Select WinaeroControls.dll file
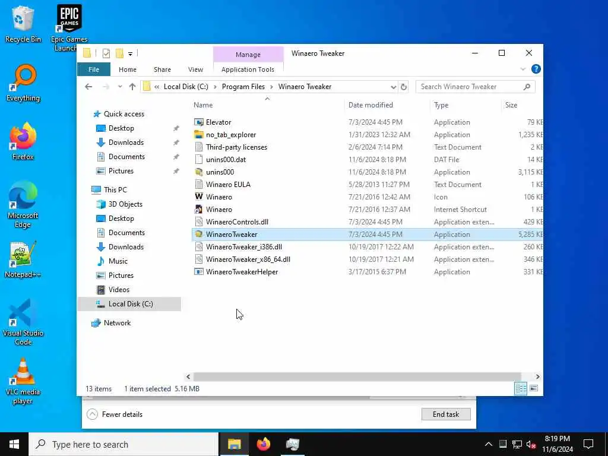 point(367,222)
